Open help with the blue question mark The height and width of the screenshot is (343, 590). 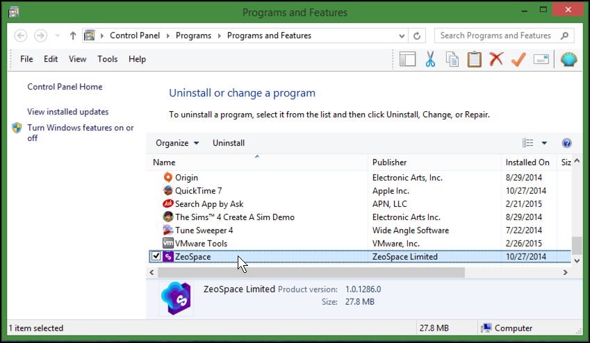(566, 143)
